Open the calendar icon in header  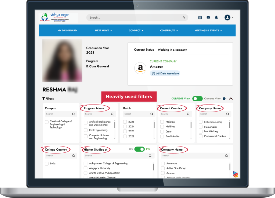tap(200, 18)
